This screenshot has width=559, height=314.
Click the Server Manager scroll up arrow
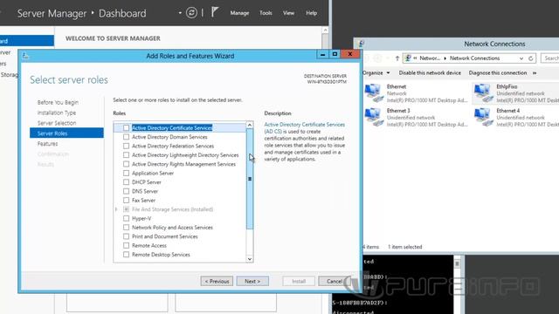click(x=325, y=31)
